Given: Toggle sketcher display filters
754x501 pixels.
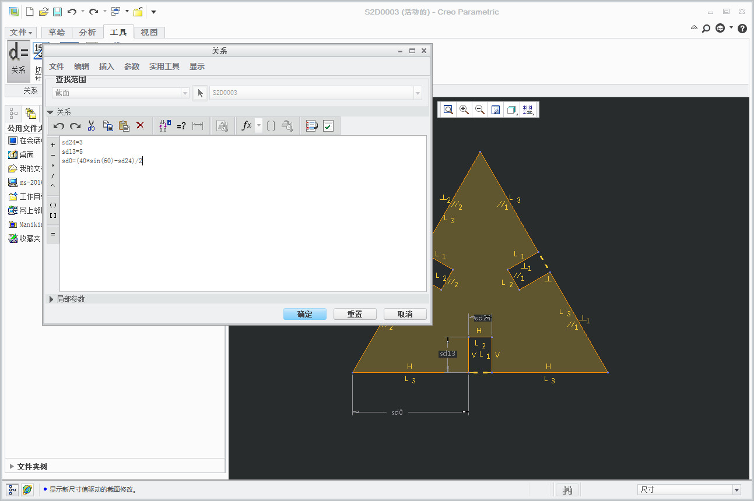Looking at the screenshot, I should point(528,110).
